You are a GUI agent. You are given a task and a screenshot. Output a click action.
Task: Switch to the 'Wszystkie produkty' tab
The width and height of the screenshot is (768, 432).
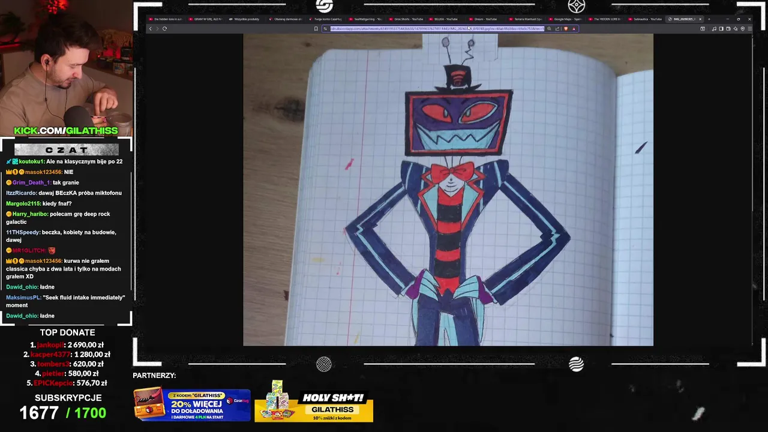[245, 19]
